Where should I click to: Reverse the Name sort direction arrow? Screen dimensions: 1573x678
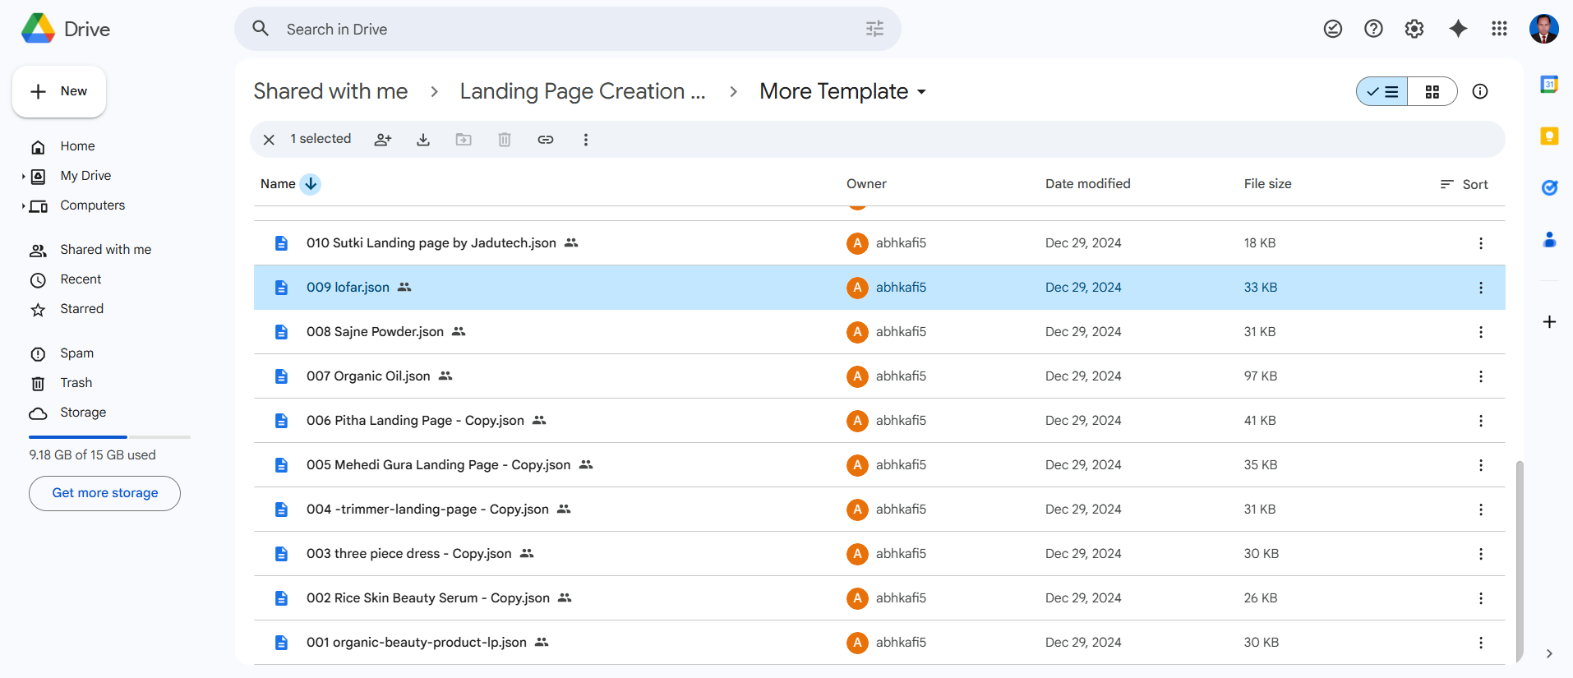coord(311,184)
